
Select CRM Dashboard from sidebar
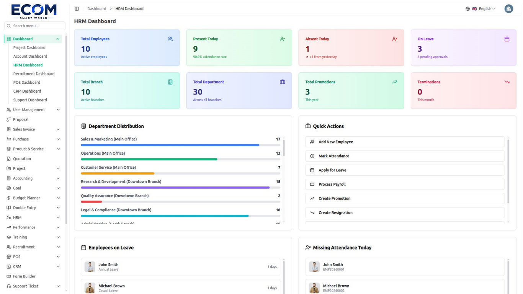coord(27,91)
